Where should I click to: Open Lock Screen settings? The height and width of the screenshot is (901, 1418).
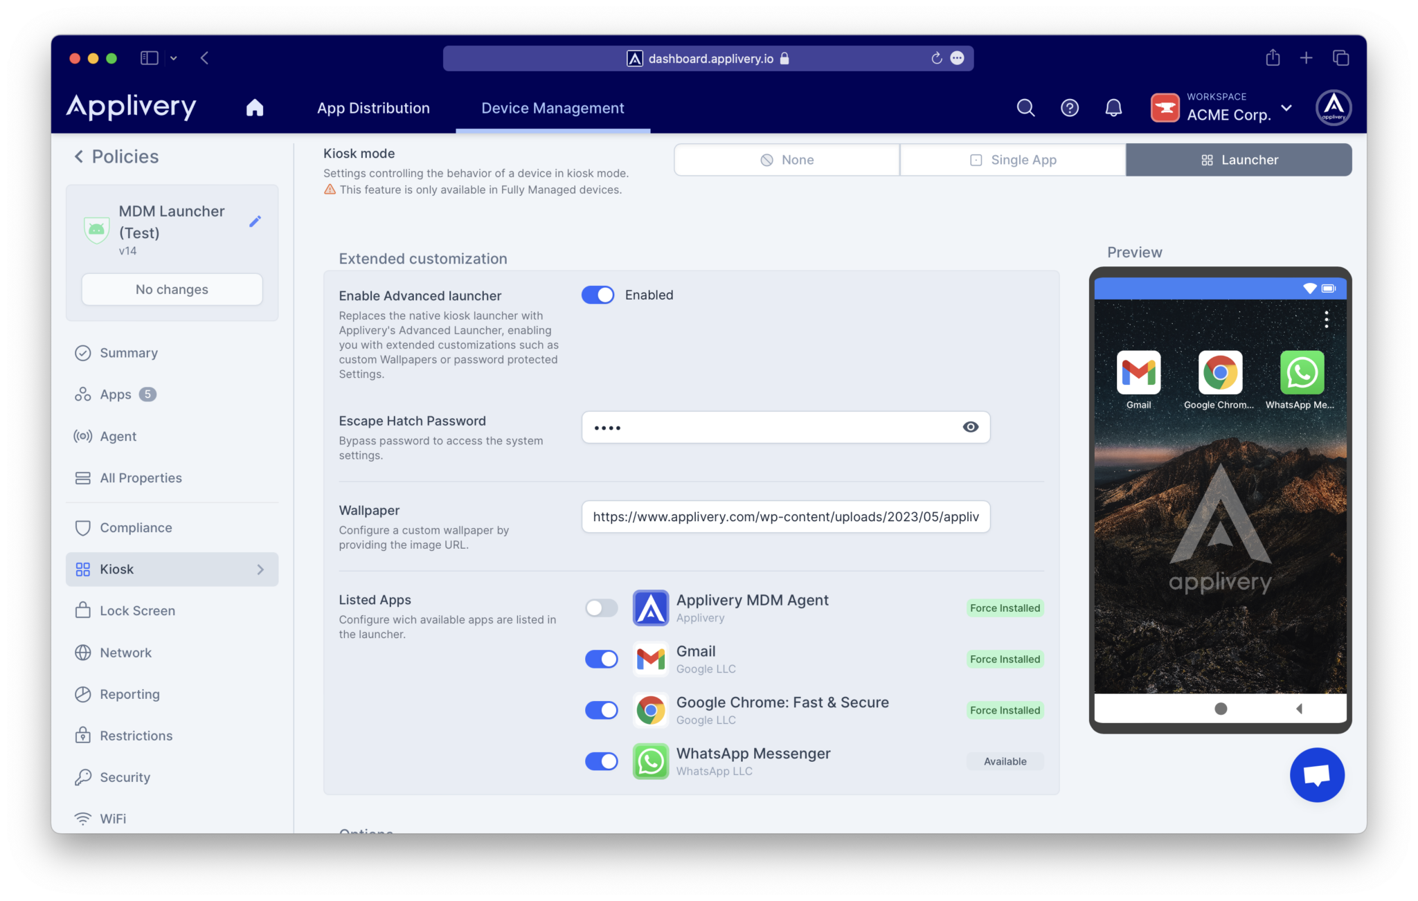(137, 610)
